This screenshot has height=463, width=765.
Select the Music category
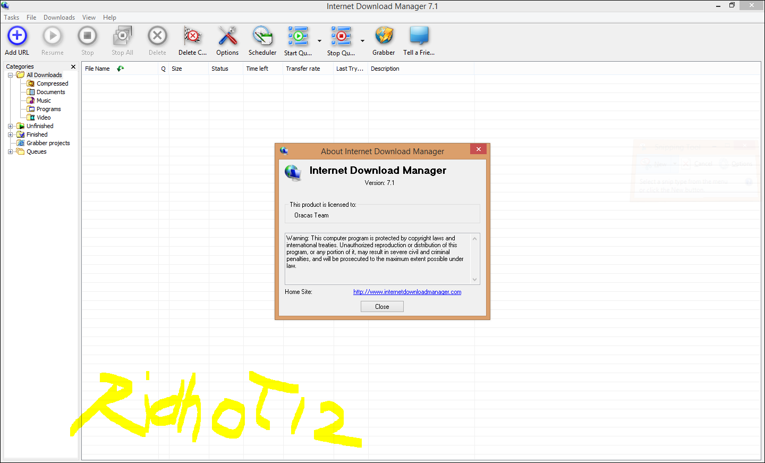coord(44,100)
